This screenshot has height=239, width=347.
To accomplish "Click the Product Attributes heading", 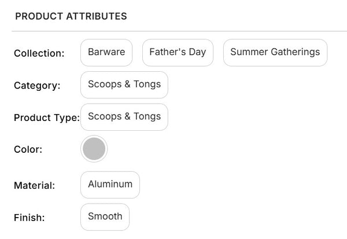I will pyautogui.click(x=71, y=16).
